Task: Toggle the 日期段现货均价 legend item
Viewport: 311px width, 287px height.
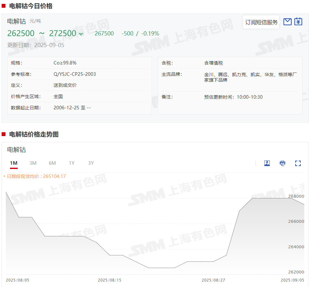Action: pyautogui.click(x=35, y=176)
